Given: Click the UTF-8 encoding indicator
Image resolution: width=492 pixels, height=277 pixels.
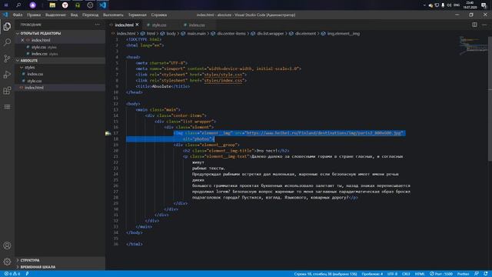Looking at the screenshot, I should (392, 274).
